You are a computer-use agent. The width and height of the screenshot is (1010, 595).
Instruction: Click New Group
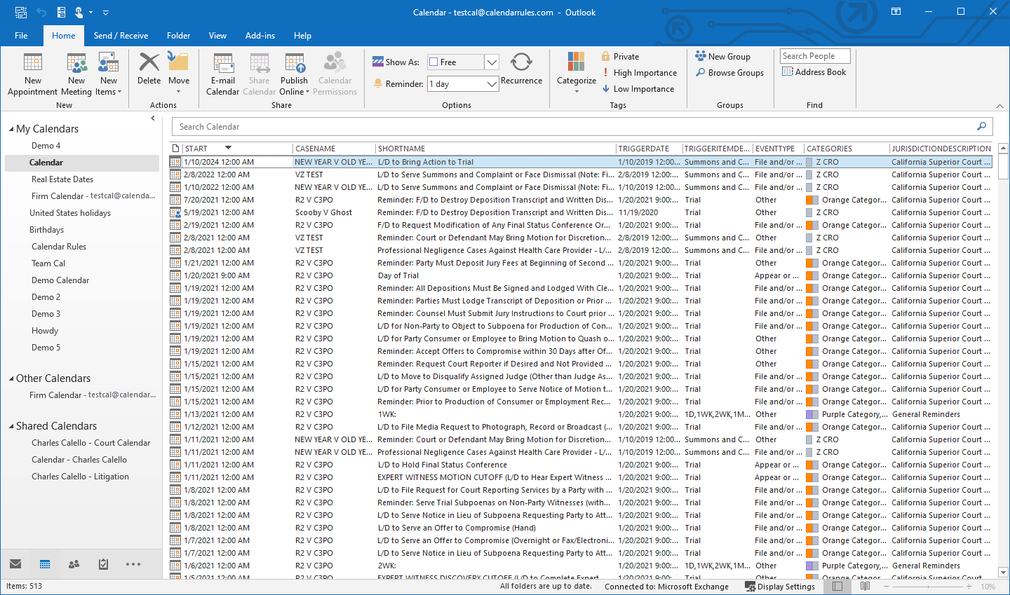[x=722, y=57]
